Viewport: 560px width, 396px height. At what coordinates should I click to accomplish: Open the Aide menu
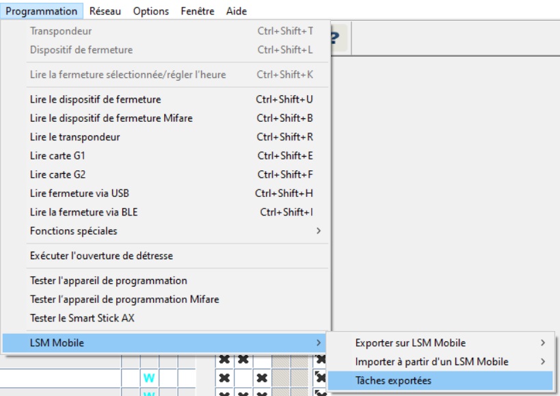(x=236, y=12)
